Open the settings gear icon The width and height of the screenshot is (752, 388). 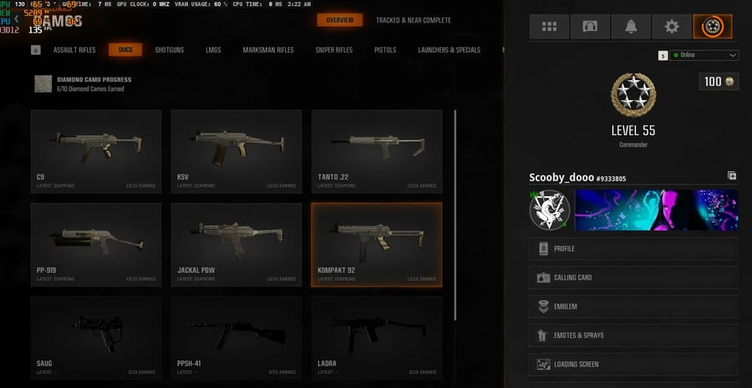tap(672, 27)
